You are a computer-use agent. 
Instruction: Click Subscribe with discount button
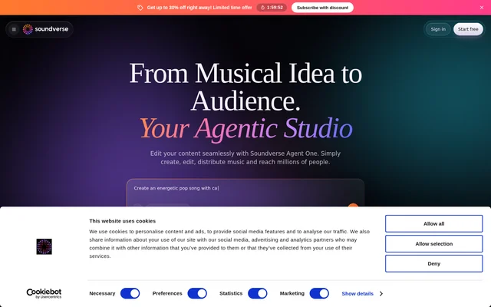(x=322, y=8)
